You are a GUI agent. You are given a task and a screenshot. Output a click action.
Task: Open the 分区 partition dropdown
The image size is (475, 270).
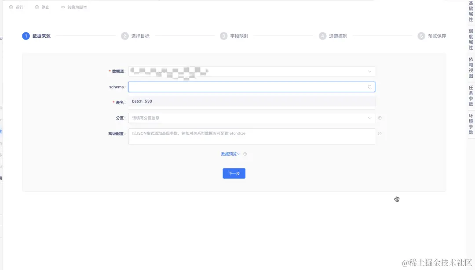252,118
